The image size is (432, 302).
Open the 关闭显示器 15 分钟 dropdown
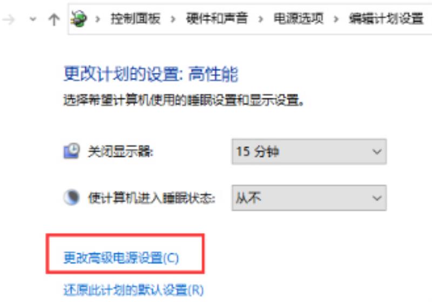point(309,152)
